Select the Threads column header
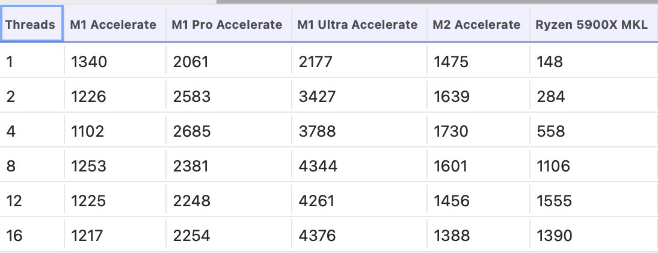Image resolution: width=658 pixels, height=253 pixels. 32,24
